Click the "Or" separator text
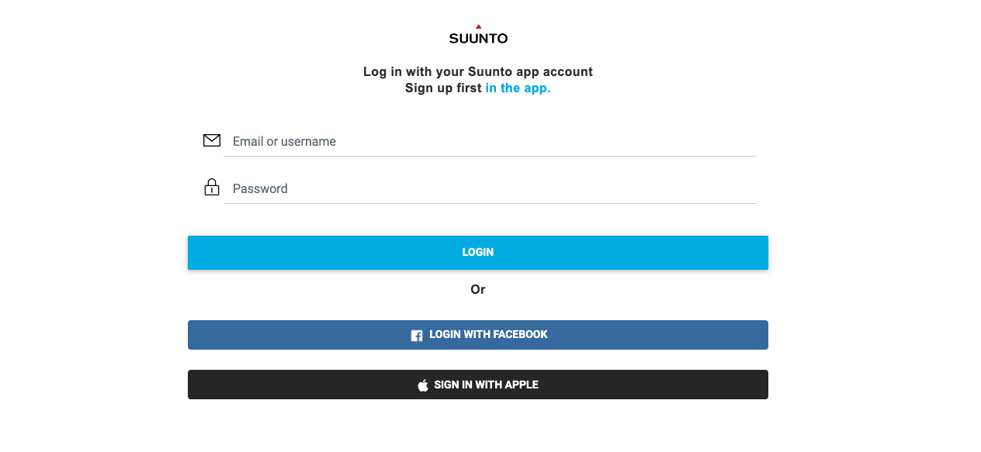The image size is (981, 452). (x=478, y=289)
